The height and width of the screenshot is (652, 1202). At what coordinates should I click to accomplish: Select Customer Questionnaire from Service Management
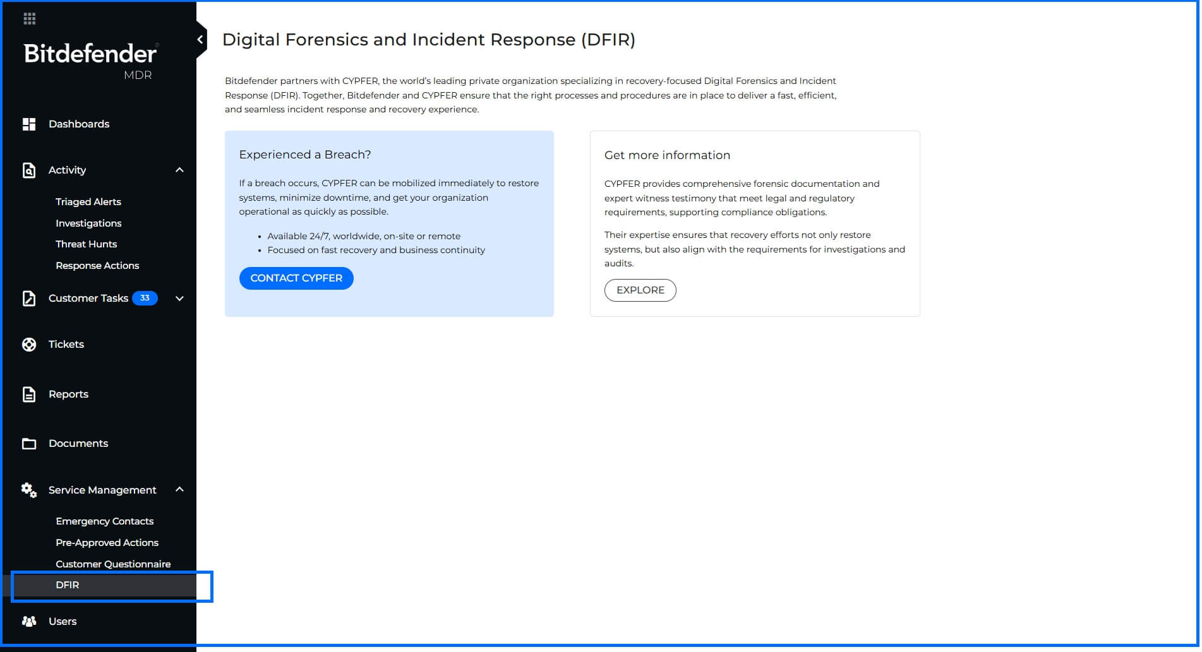(x=113, y=563)
